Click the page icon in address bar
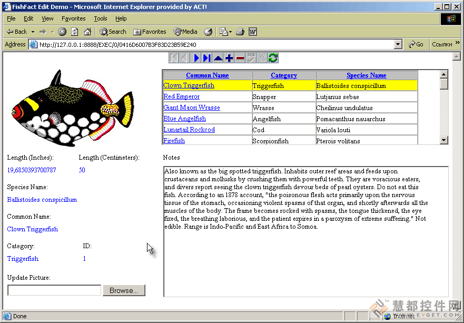Viewport: 464px width, 323px height. pos(33,44)
